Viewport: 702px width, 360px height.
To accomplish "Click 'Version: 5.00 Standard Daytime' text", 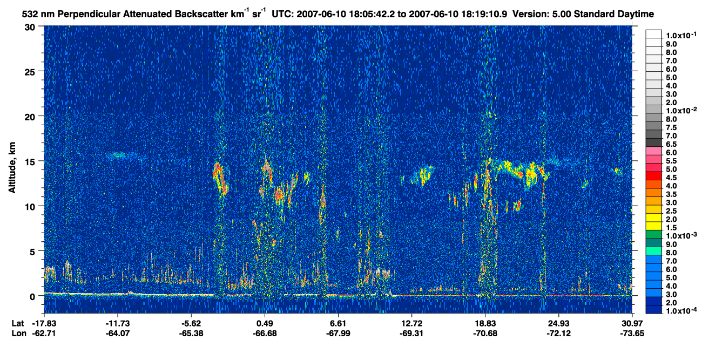I will tap(582, 13).
